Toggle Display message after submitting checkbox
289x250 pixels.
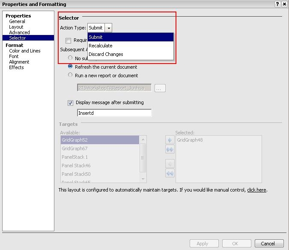coord(71,103)
